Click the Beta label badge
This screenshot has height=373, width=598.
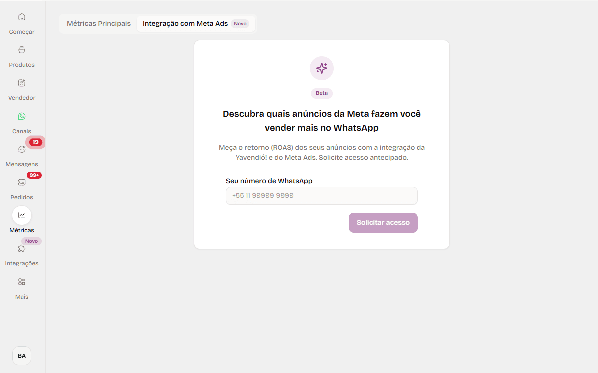coord(322,93)
